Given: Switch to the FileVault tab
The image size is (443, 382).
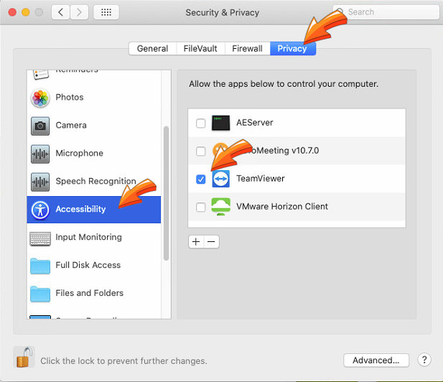Looking at the screenshot, I should coord(200,49).
